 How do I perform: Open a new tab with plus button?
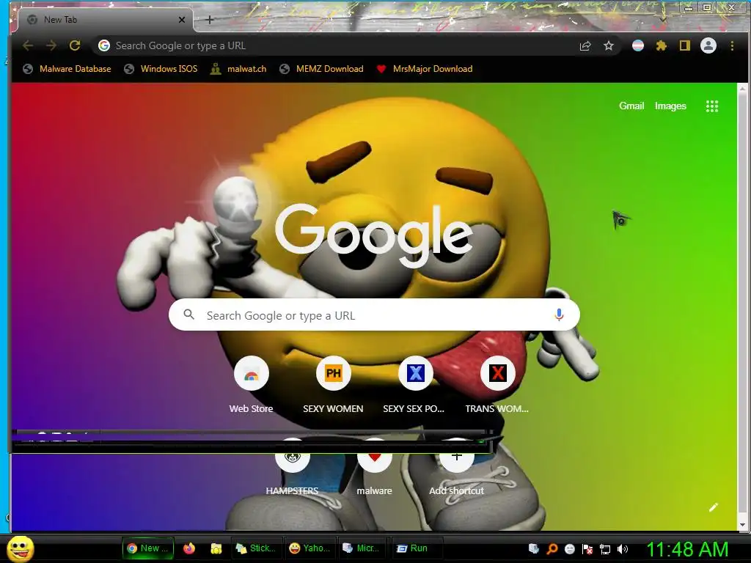(209, 20)
